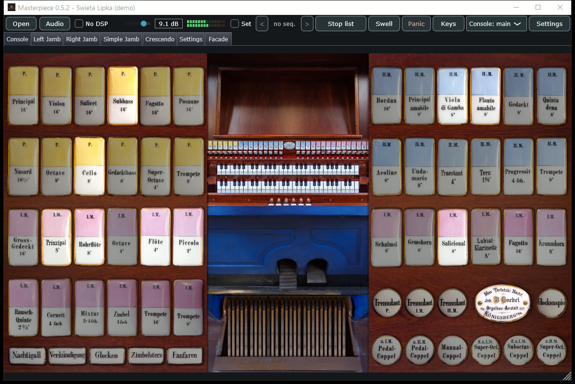575x384 pixels.
Task: Click the Stop list button
Action: 341,24
